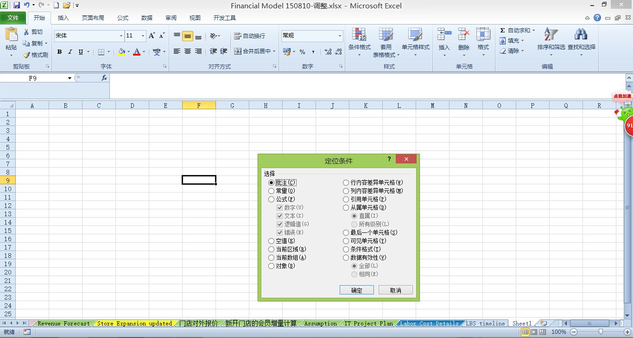Click the zoom slider at bottom right
The width and height of the screenshot is (633, 338).
click(x=600, y=332)
